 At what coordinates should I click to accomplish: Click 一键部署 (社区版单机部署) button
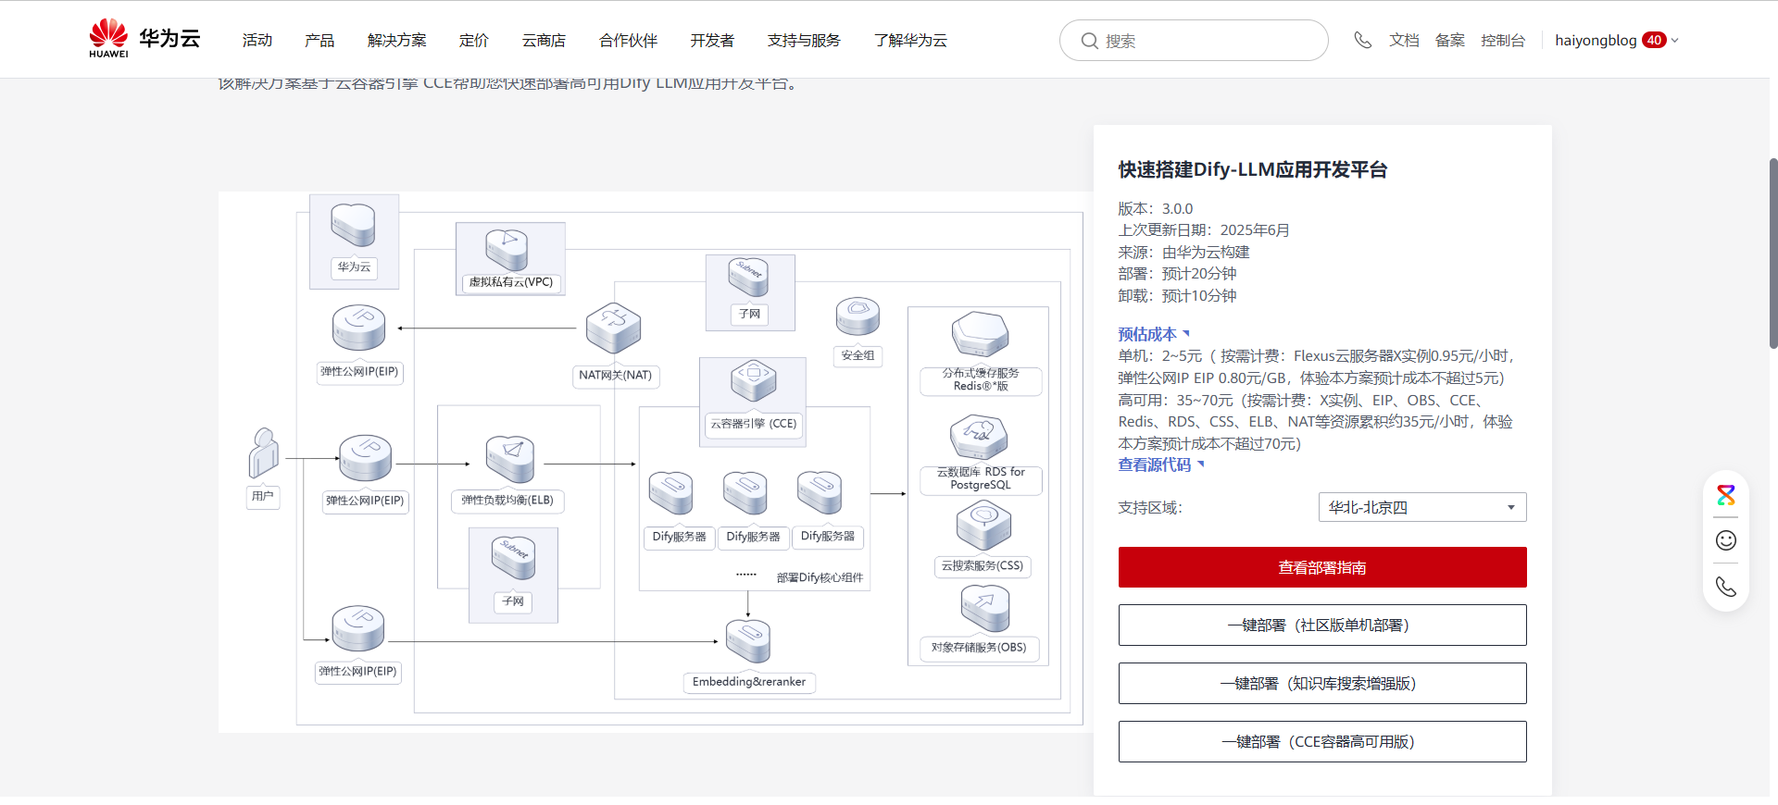pyautogui.click(x=1322, y=625)
